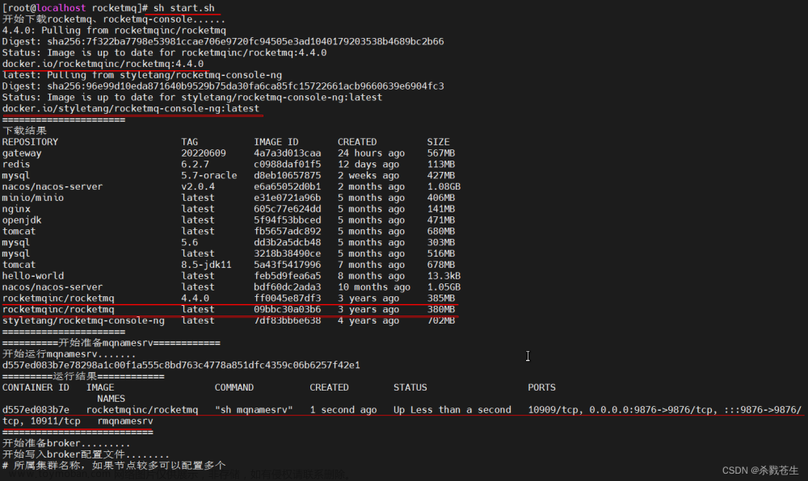Click size '1.08GB' value

point(444,186)
